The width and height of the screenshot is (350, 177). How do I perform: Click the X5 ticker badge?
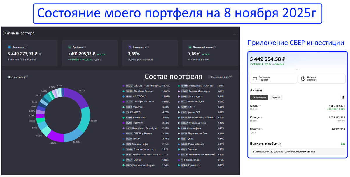pyautogui.click(x=127, y=112)
